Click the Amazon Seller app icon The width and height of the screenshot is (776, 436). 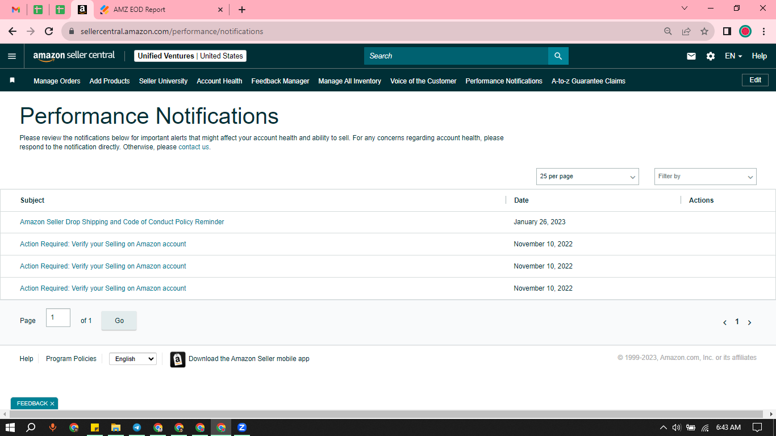pyautogui.click(x=178, y=359)
